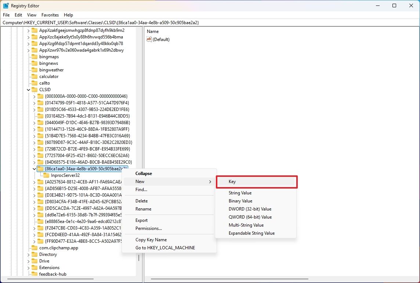Expand the Drive key chevron
Image resolution: width=420 pixels, height=283 pixels.
[28, 261]
